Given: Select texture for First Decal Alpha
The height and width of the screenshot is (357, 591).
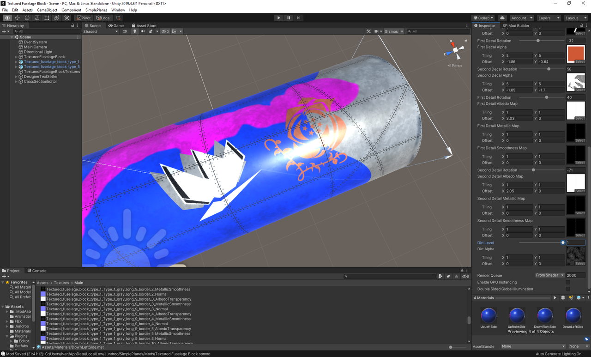Looking at the screenshot, I should [576, 54].
